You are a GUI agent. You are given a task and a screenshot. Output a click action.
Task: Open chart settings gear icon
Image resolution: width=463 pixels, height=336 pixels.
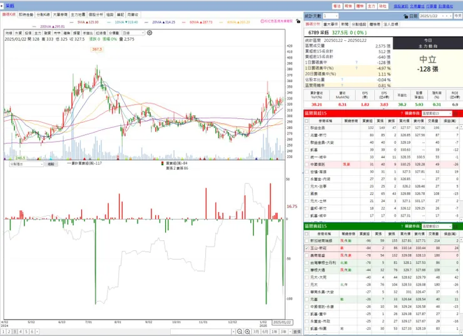(x=150, y=33)
